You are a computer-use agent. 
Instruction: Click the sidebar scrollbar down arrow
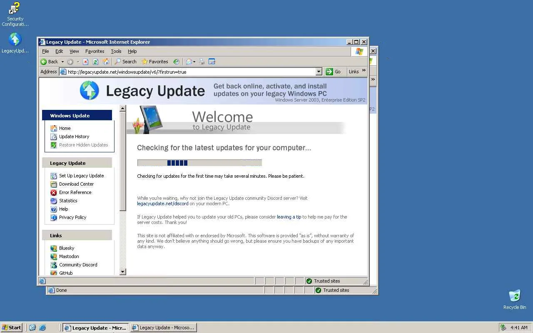click(123, 272)
